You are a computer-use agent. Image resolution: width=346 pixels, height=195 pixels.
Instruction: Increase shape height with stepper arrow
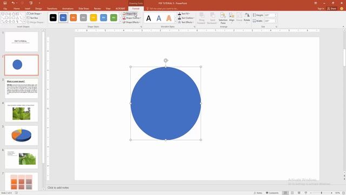click(x=275, y=15)
